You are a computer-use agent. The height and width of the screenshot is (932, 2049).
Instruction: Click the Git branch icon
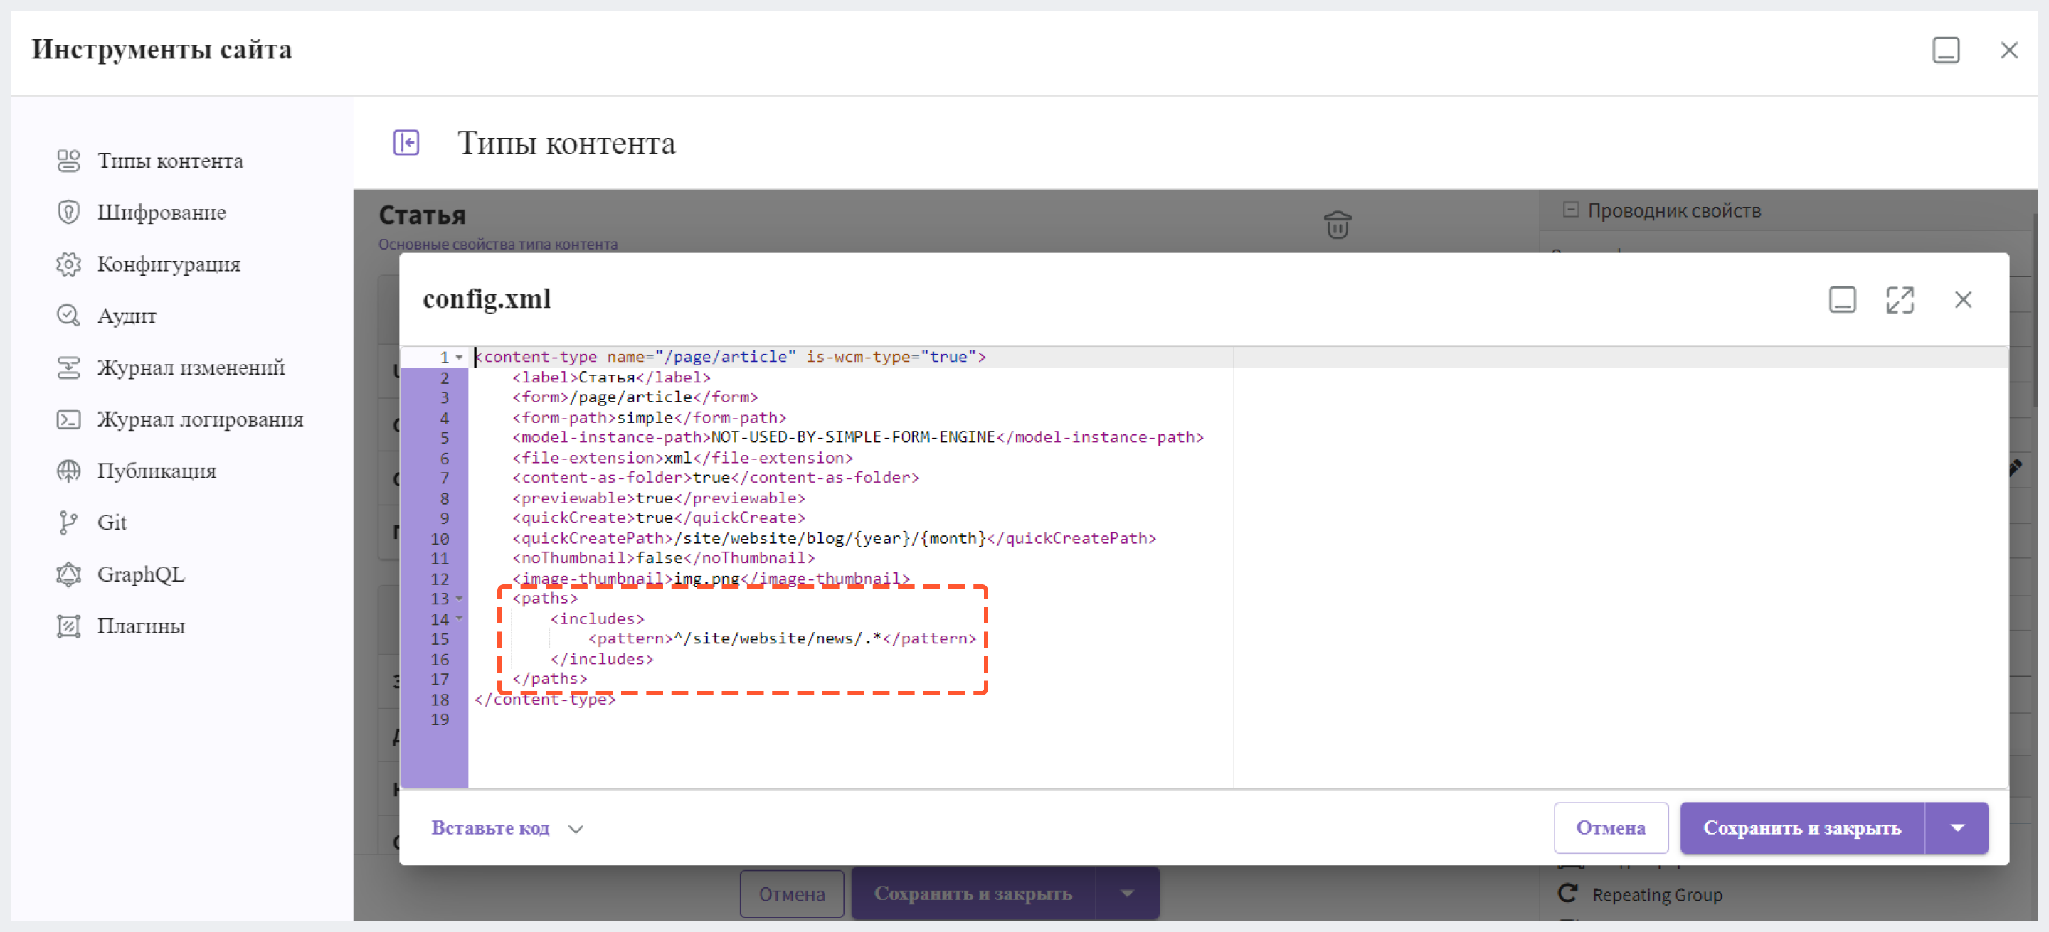(x=68, y=522)
